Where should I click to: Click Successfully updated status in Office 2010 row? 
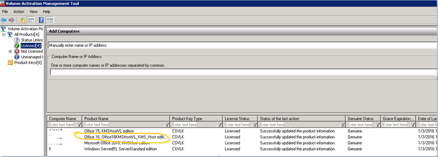pos(298,143)
